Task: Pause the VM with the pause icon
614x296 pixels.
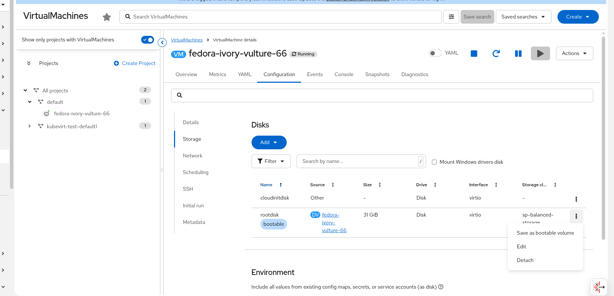Action: (518, 54)
